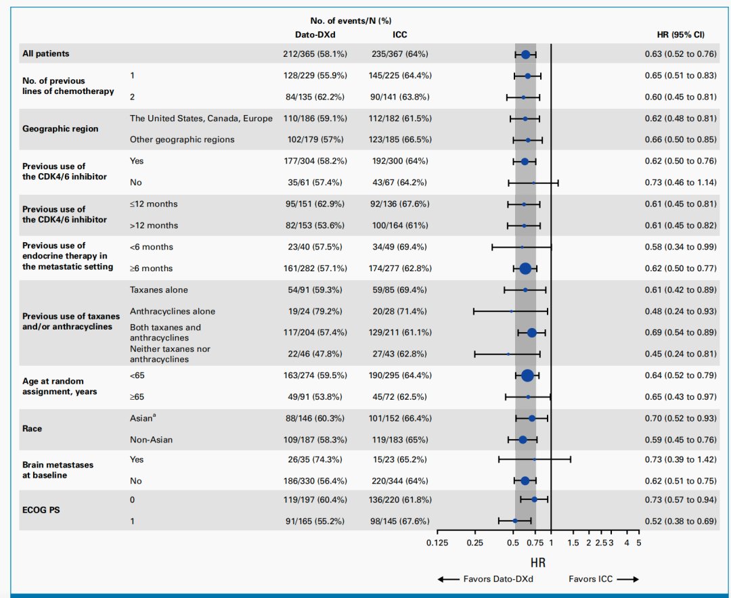Click the blue marker in the ≥6 months row
This screenshot has width=731, height=598.
click(x=525, y=269)
